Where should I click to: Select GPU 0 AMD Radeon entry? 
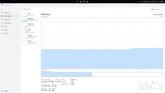click(x=30, y=37)
